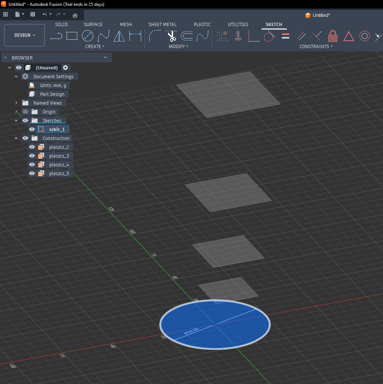The width and height of the screenshot is (383, 384).
Task: Select plaszcz_5 in the browser tree
Action: [x=59, y=173]
